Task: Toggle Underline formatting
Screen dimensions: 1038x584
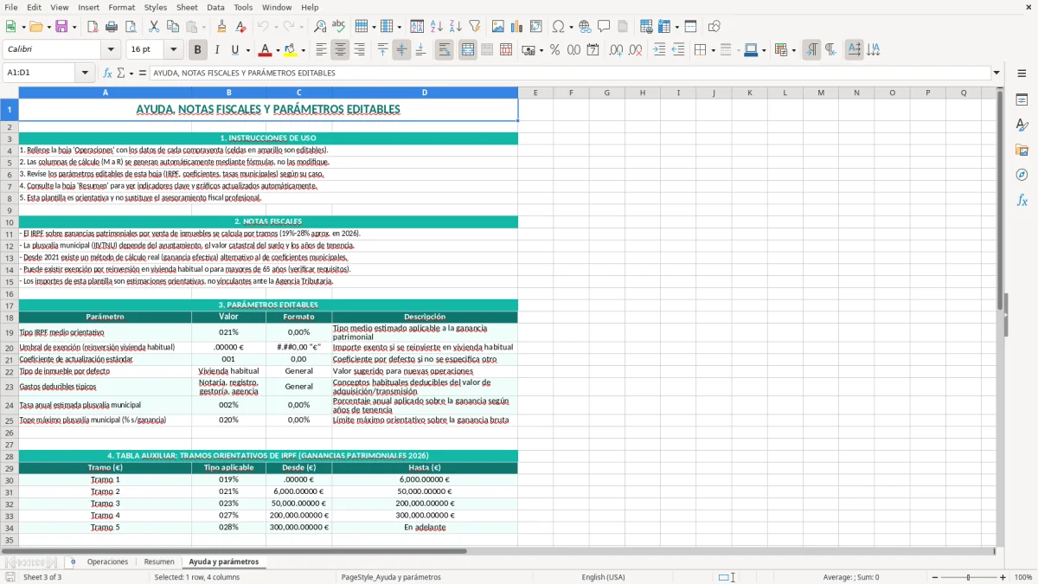Action: (x=234, y=50)
